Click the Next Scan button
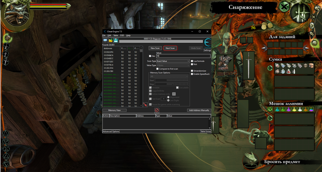 (x=170, y=48)
